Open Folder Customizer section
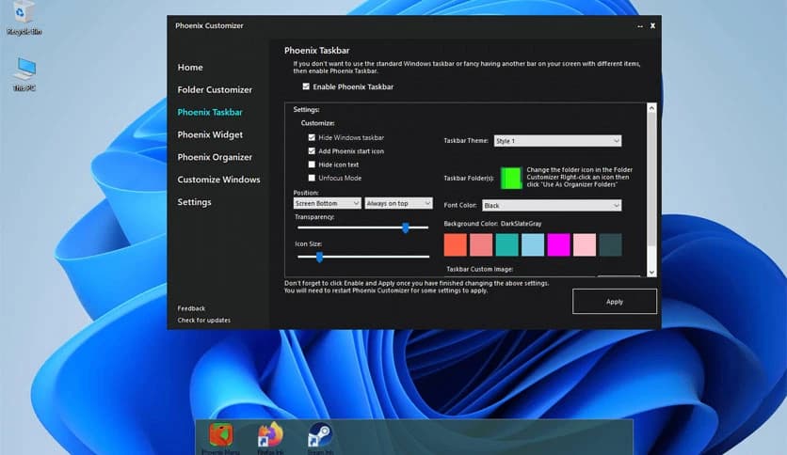Screen dimensions: 787x455 pyautogui.click(x=215, y=89)
